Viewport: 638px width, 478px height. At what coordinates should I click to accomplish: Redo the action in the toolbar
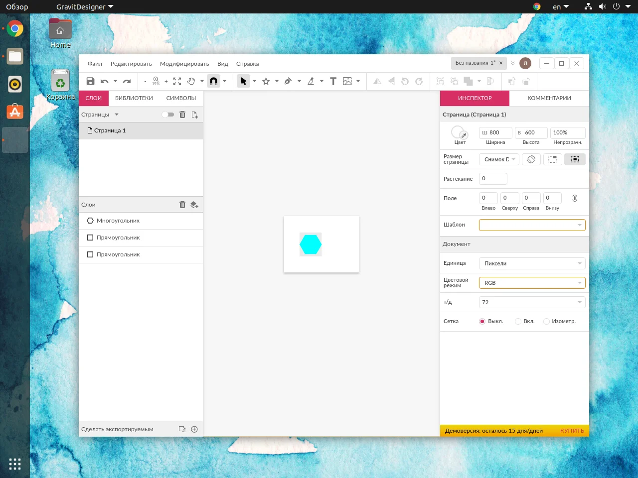pyautogui.click(x=127, y=81)
